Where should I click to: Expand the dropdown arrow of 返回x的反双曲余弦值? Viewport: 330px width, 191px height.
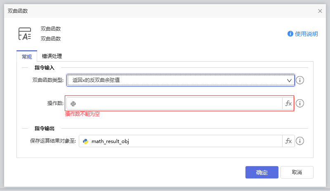(289, 80)
